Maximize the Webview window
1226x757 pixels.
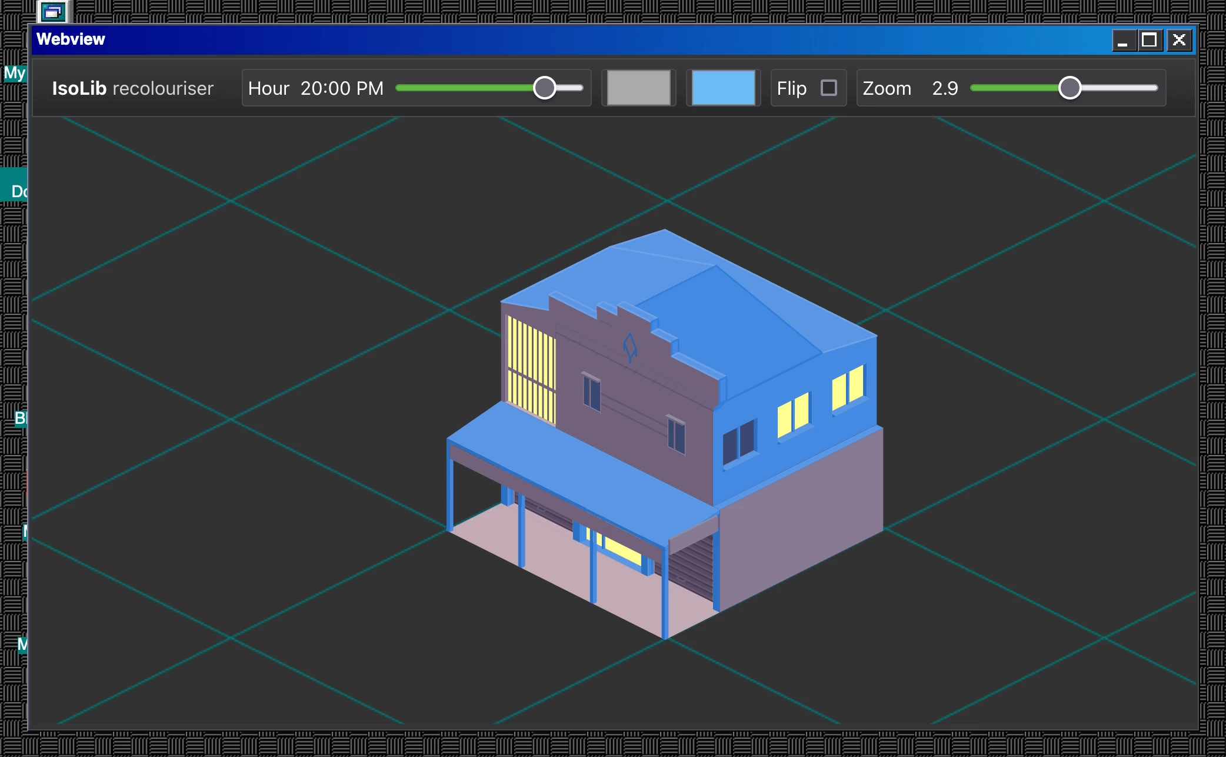(x=1150, y=40)
